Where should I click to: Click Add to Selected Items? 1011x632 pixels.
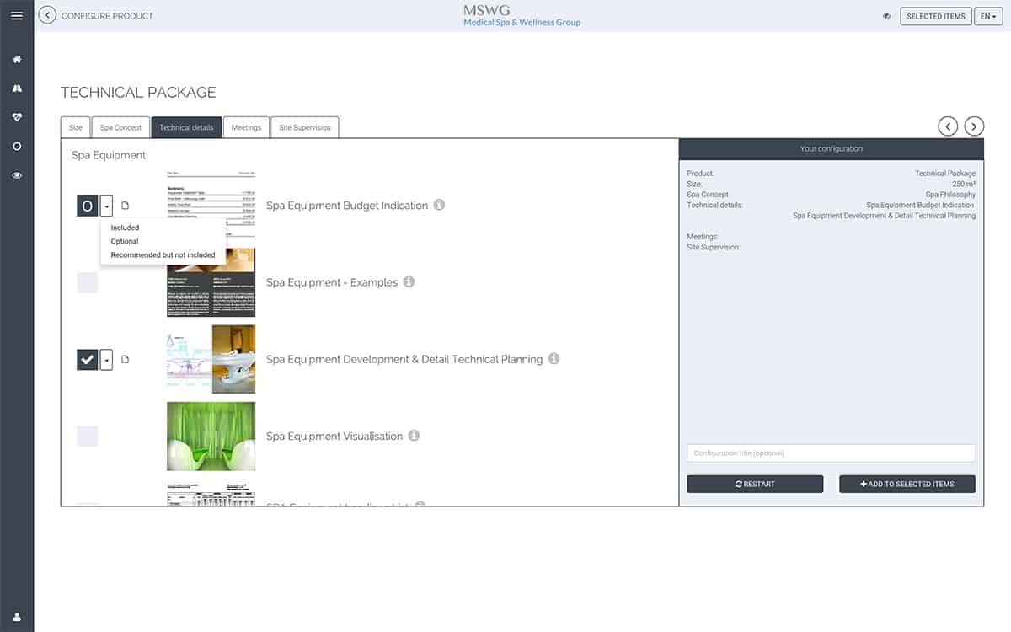pyautogui.click(x=907, y=484)
